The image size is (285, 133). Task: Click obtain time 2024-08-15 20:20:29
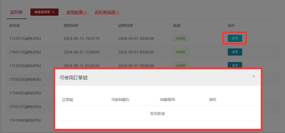pyautogui.click(x=82, y=66)
